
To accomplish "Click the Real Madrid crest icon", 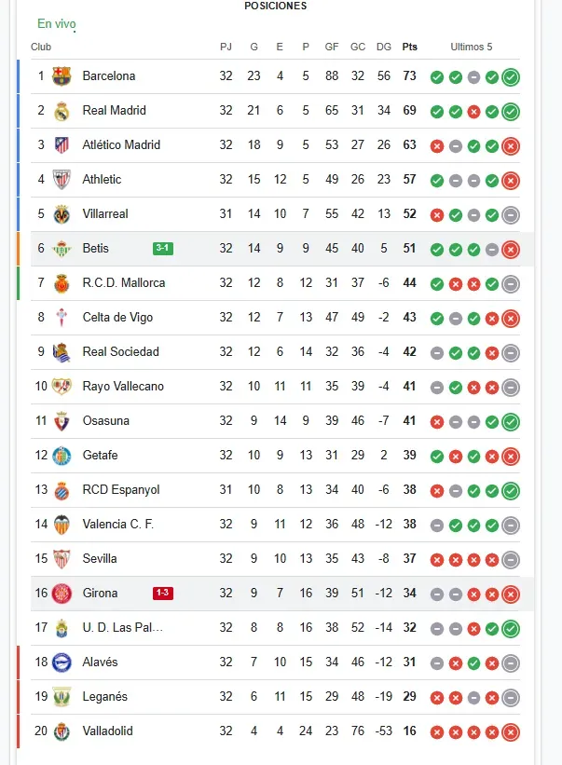I will (x=62, y=111).
